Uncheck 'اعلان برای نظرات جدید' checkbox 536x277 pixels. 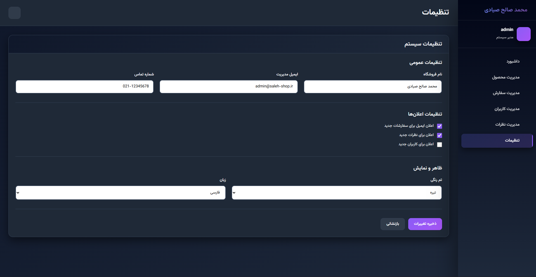440,135
